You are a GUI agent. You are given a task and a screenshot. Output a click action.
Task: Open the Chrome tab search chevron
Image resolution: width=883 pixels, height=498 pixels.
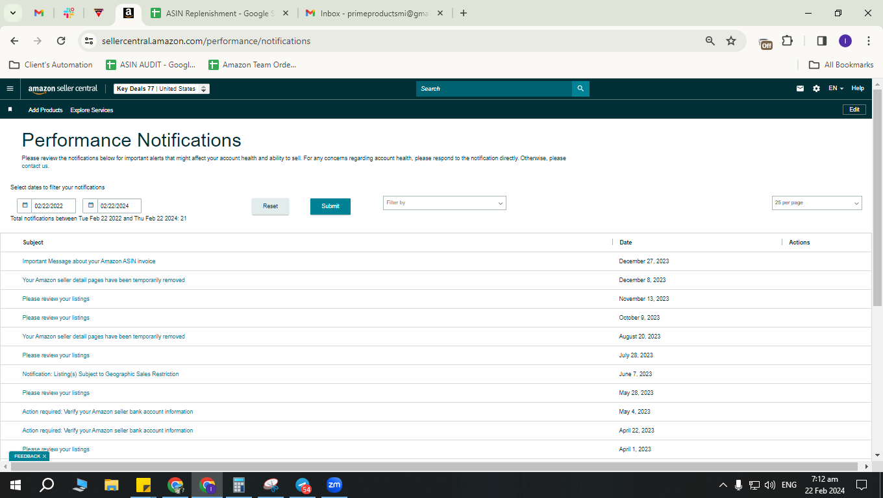click(x=13, y=13)
